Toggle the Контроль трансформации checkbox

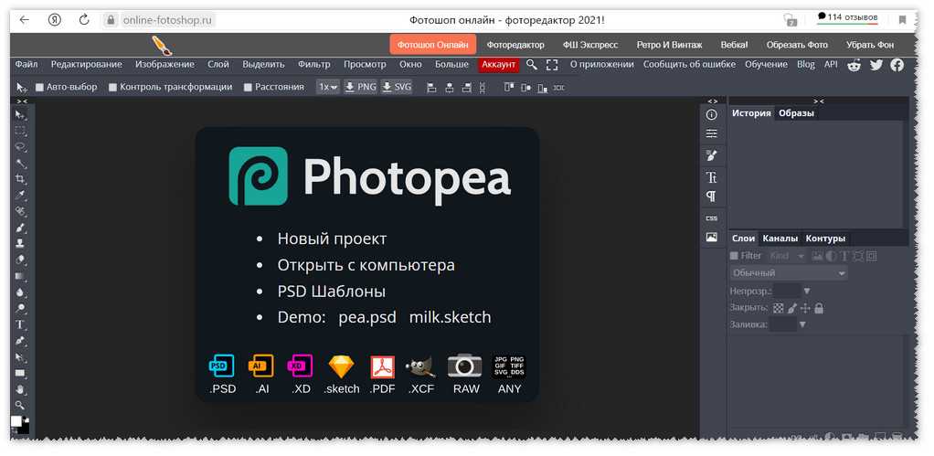tap(112, 88)
